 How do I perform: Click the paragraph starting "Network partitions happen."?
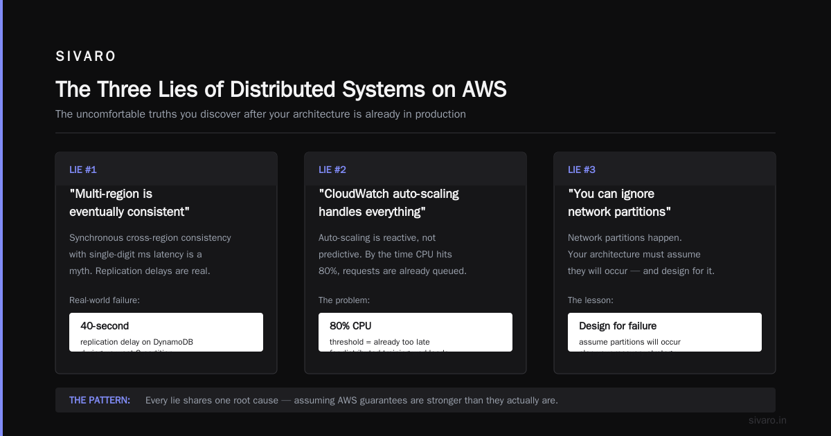coord(641,254)
